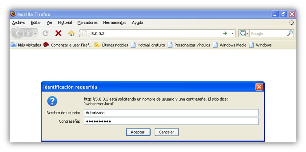The width and height of the screenshot is (306, 152).
Task: Click the search magnifier icon
Action: coord(290,33)
